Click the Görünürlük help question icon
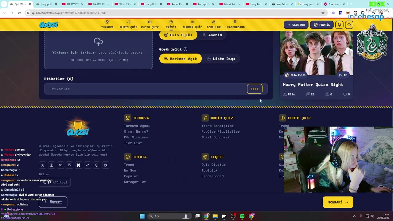 point(185,49)
